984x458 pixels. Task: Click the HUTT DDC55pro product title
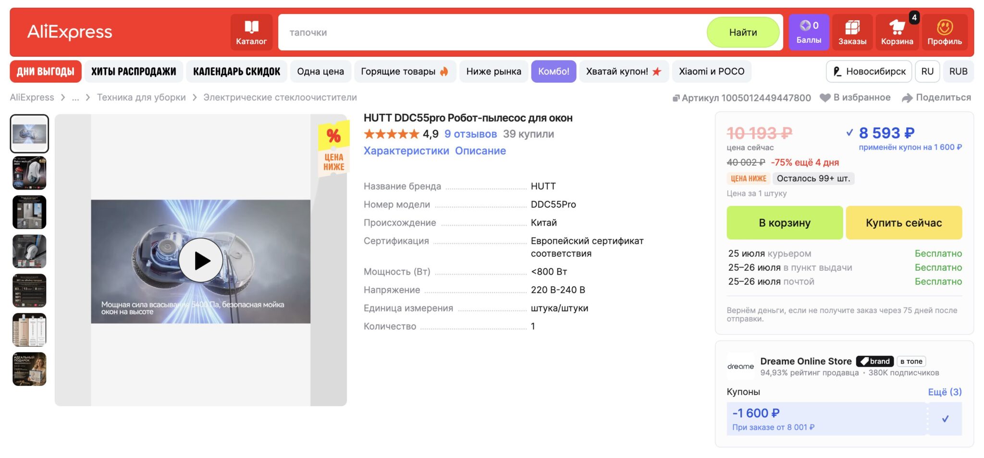click(x=468, y=118)
